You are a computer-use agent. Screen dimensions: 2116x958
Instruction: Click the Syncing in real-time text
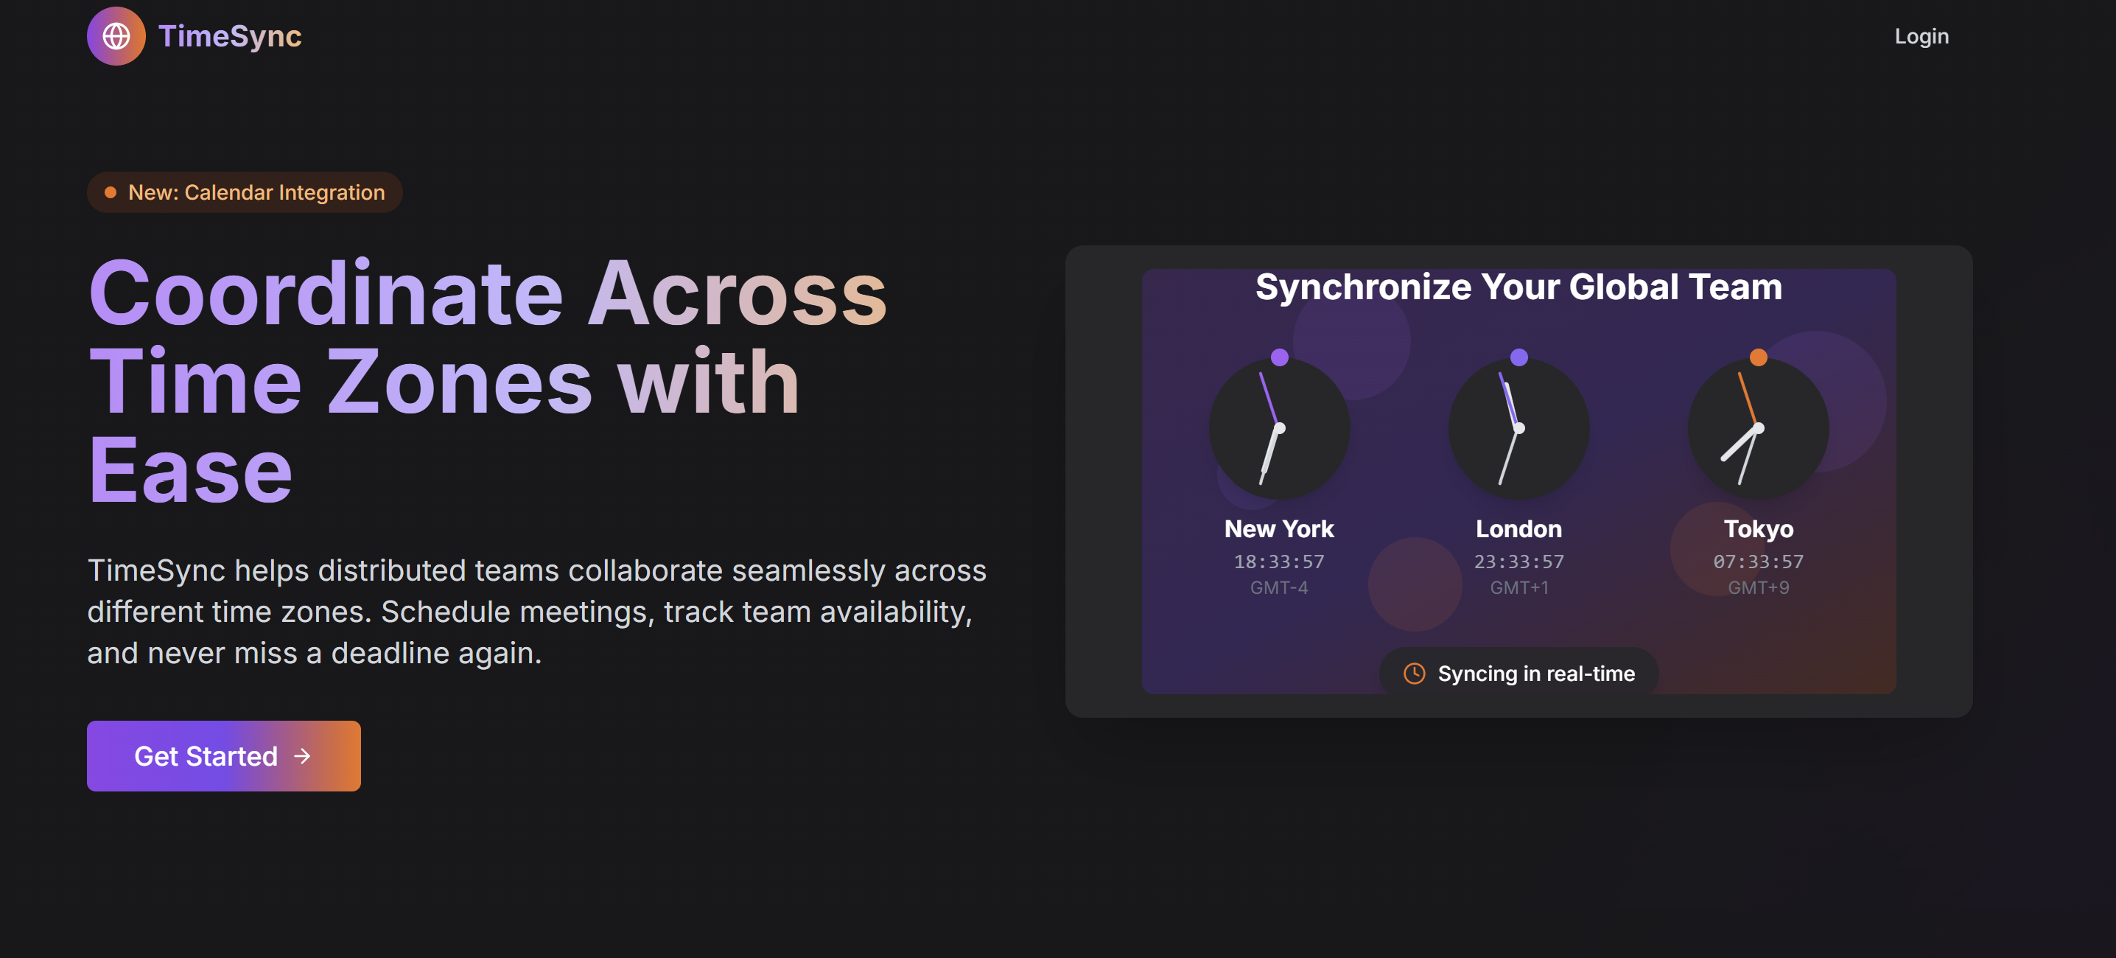pyautogui.click(x=1536, y=674)
